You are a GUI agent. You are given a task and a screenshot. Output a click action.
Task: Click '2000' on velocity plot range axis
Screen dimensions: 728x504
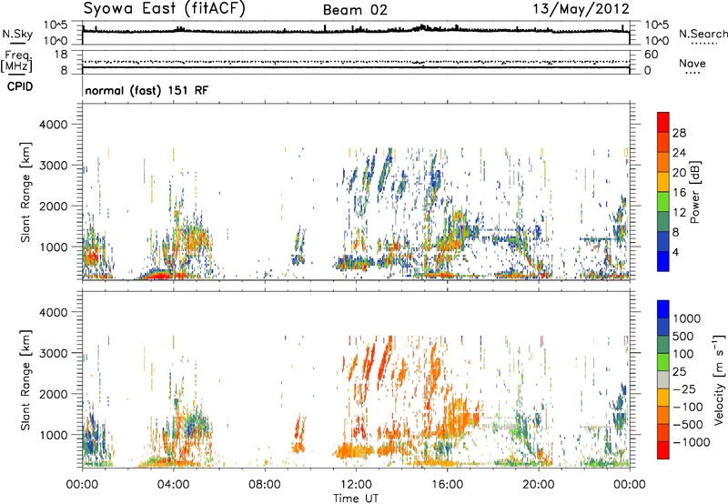(53, 394)
